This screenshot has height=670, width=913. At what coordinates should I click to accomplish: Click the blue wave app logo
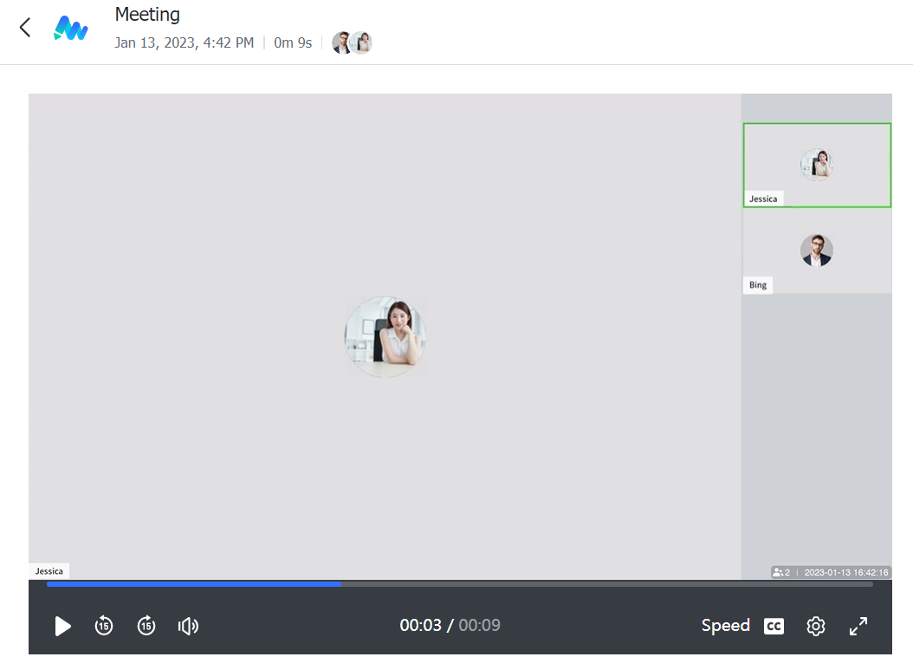pos(70,29)
